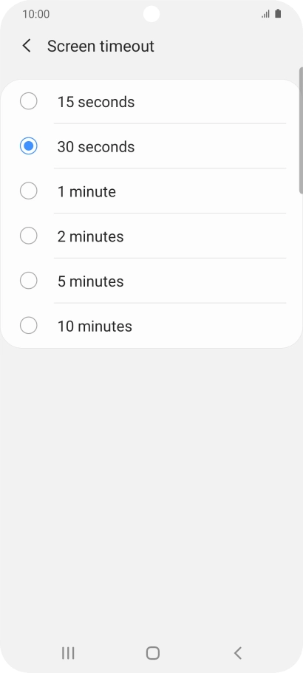Select the 10 minutes radio button
303x673 pixels.
click(28, 325)
